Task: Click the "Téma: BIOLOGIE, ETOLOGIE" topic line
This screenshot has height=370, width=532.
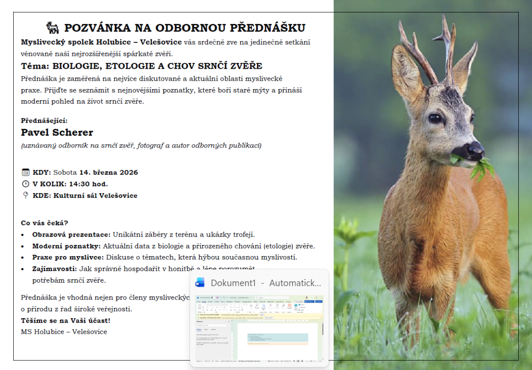Action: pos(141,66)
